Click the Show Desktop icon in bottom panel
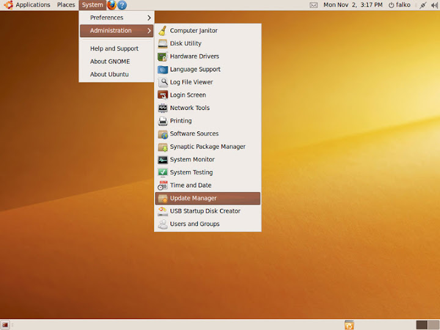 (x=5, y=325)
